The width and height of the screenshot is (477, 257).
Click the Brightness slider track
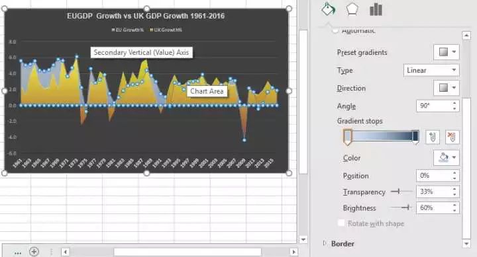point(401,207)
